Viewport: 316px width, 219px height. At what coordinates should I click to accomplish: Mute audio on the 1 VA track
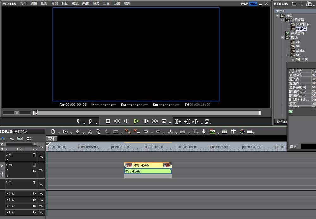[34, 171]
